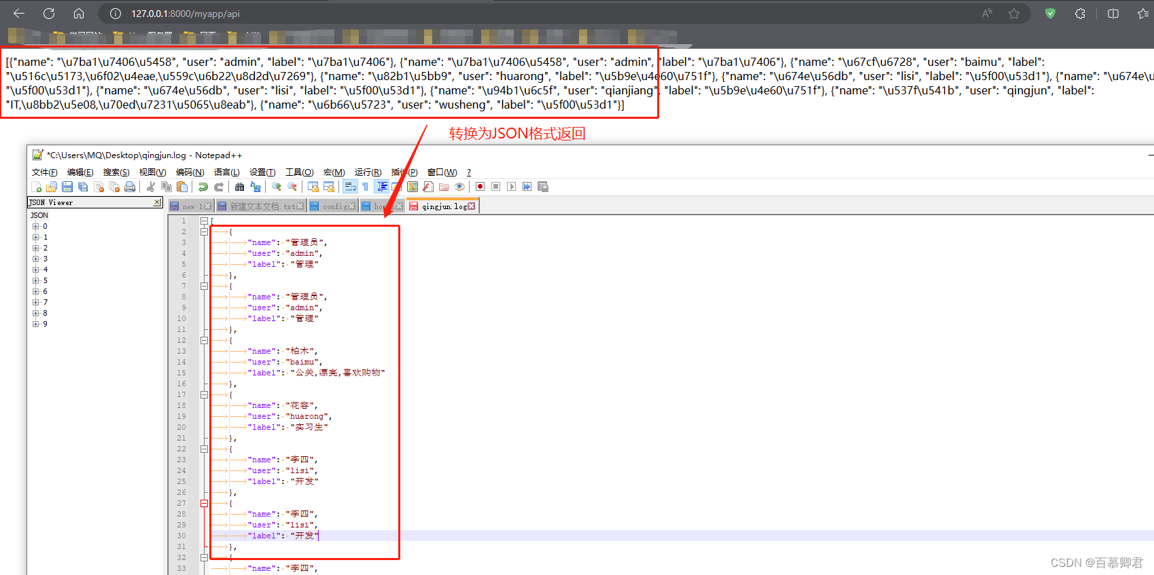This screenshot has width=1154, height=575.
Task: Click the Redo arrow icon
Action: [x=219, y=187]
